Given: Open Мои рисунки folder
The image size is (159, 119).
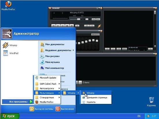Looking at the screenshot, I should [50, 56].
